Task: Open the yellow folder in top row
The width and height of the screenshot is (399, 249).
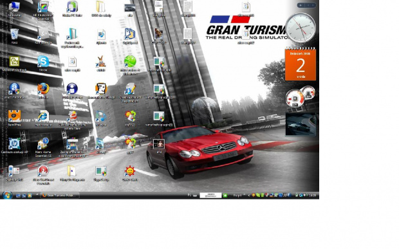Action: (x=101, y=7)
